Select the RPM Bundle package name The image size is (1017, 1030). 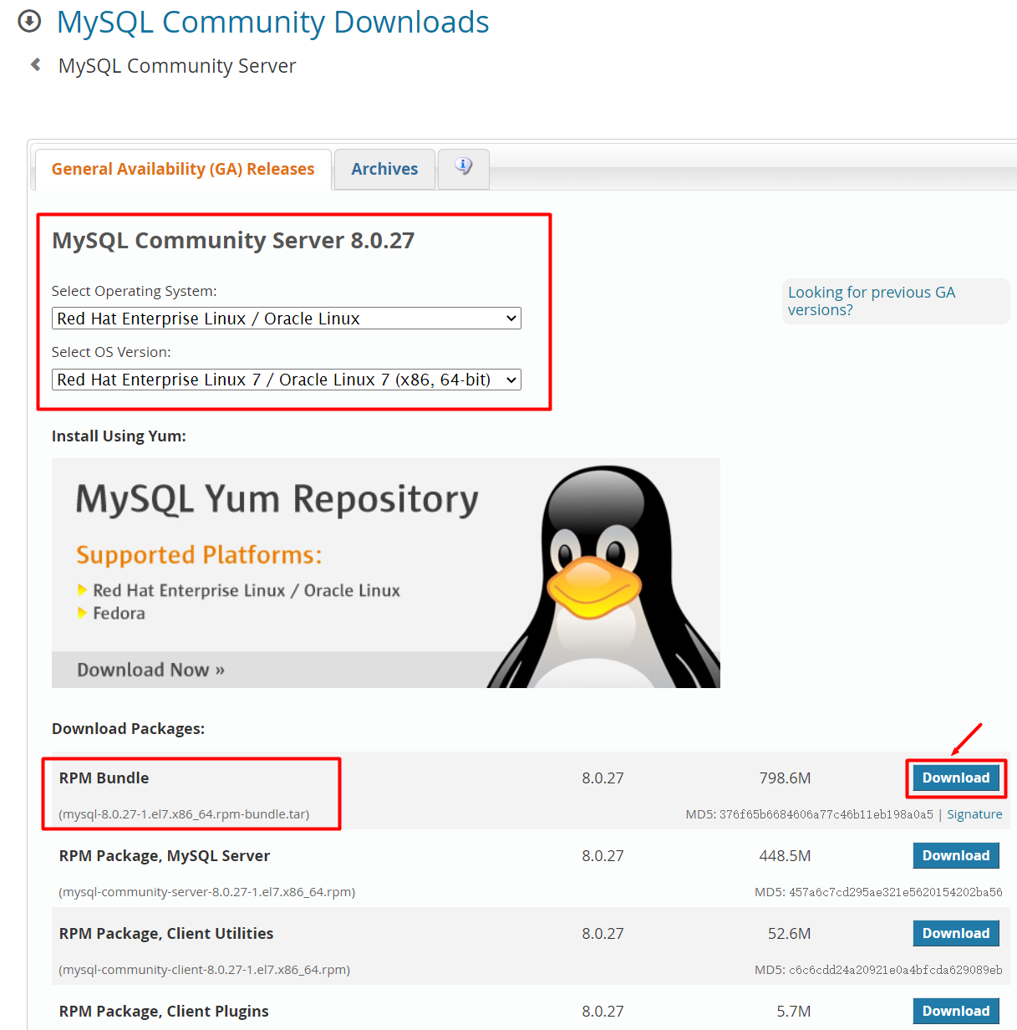click(x=104, y=778)
